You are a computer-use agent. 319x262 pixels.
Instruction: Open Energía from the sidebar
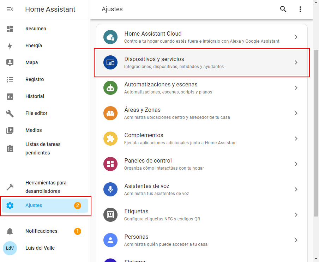tap(34, 45)
